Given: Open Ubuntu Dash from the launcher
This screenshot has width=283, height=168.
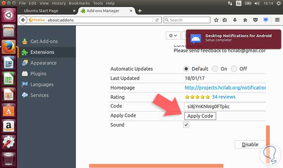Looking at the screenshot, I should 9,15.
